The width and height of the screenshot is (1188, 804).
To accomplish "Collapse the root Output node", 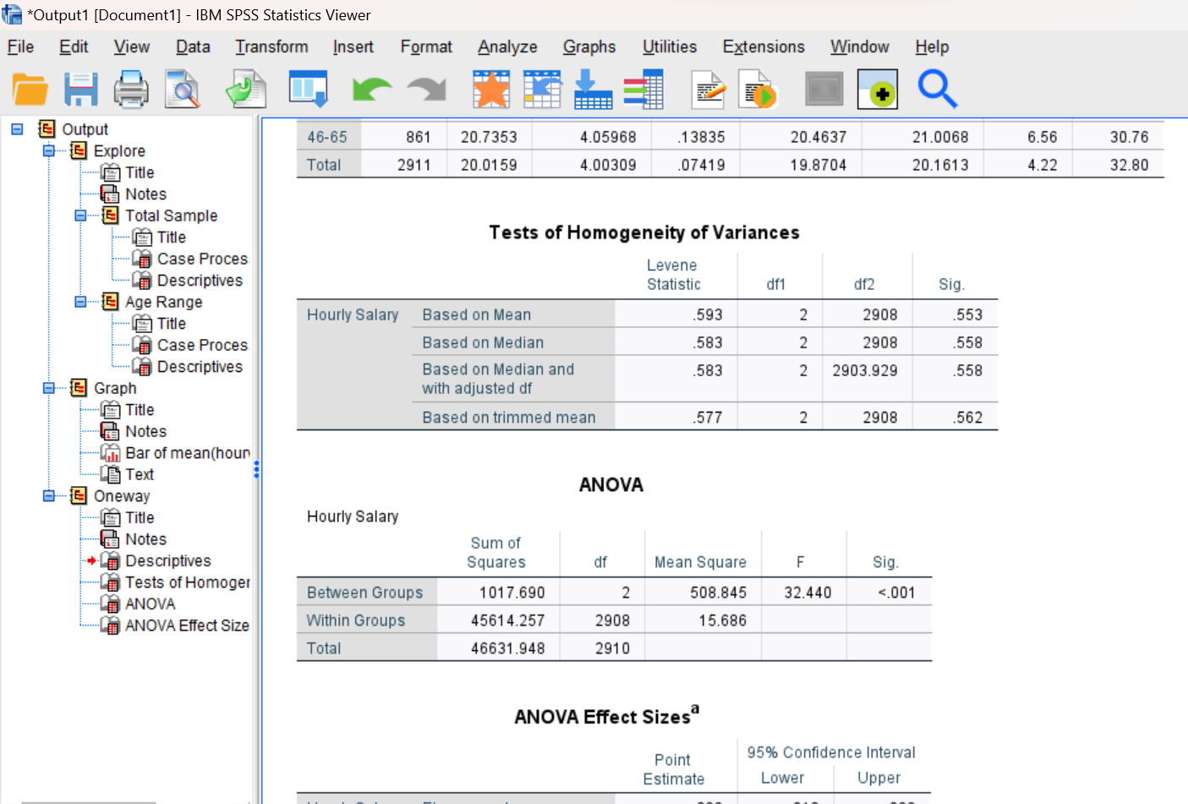I will click(x=17, y=129).
